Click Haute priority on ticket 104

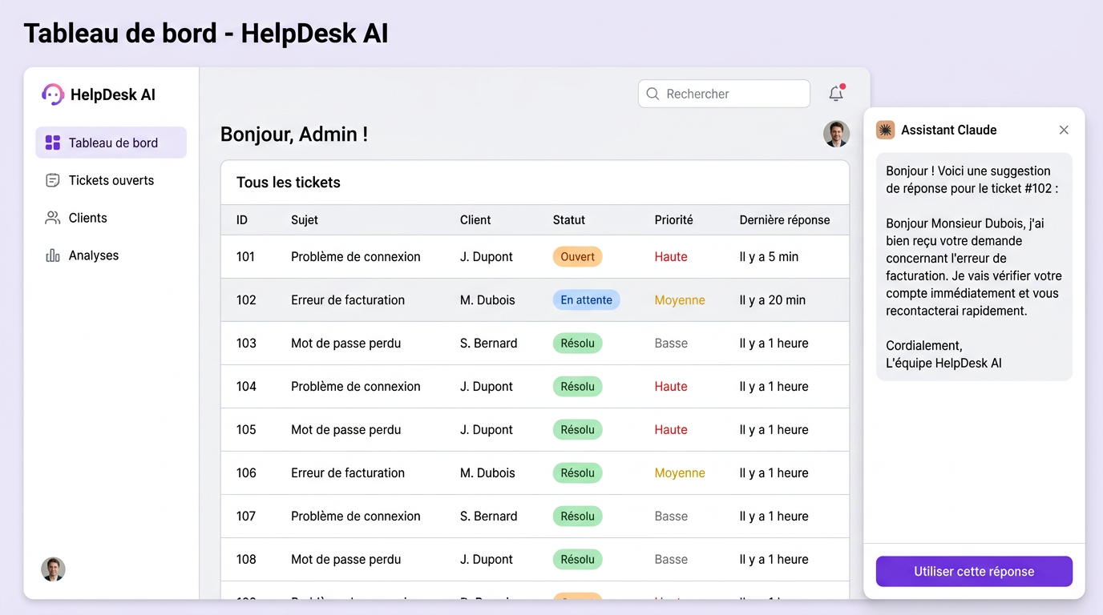(671, 387)
